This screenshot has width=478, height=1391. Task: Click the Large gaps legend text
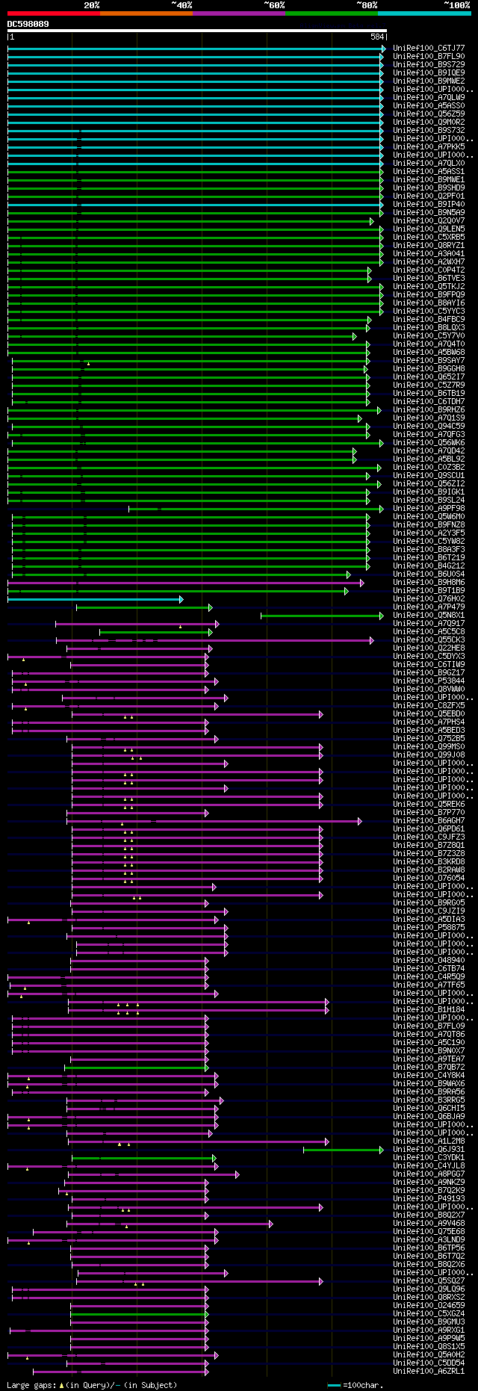click(92, 1385)
